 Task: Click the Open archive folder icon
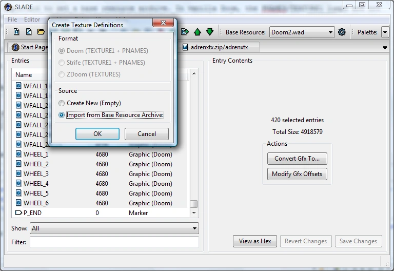[x=41, y=32]
